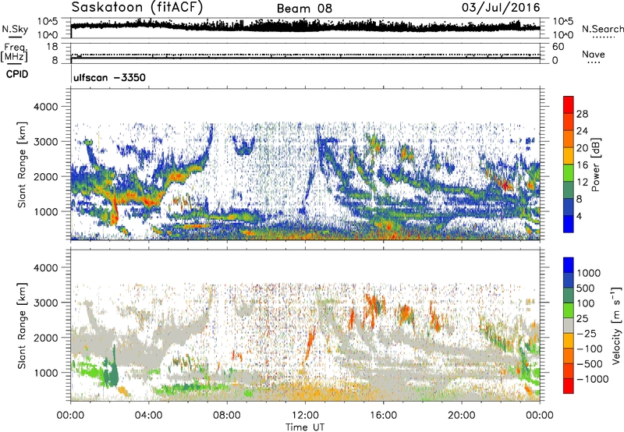Click the "-500" label on the velocity colorbar
Screen dimensions: 624x432
(x=590, y=363)
